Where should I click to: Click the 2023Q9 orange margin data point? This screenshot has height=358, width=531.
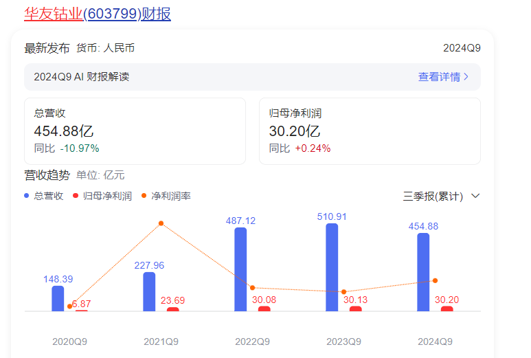point(343,291)
